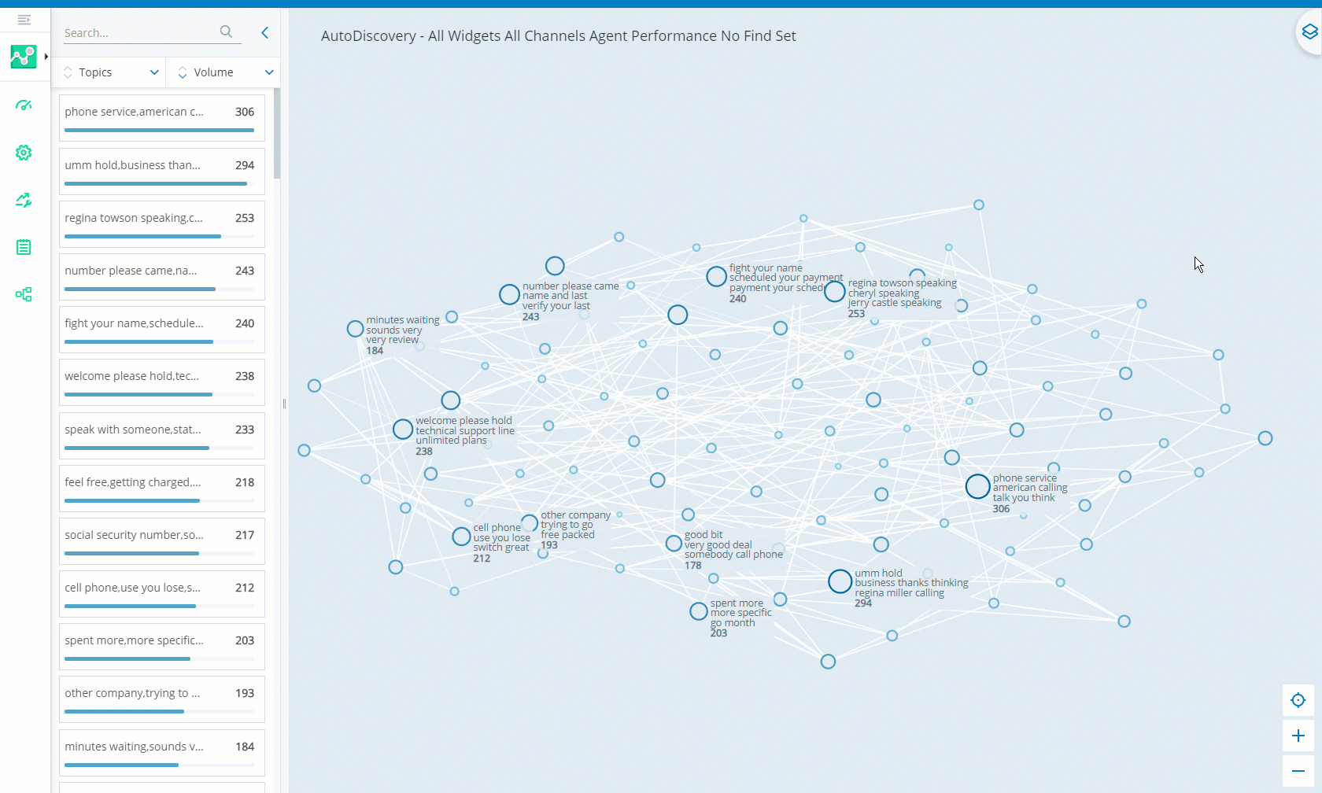Zoom out with the minus button
This screenshot has width=1322, height=793.
[x=1298, y=771]
